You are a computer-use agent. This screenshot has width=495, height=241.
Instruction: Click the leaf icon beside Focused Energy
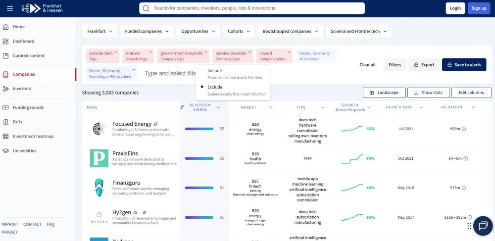pyautogui.click(x=155, y=124)
